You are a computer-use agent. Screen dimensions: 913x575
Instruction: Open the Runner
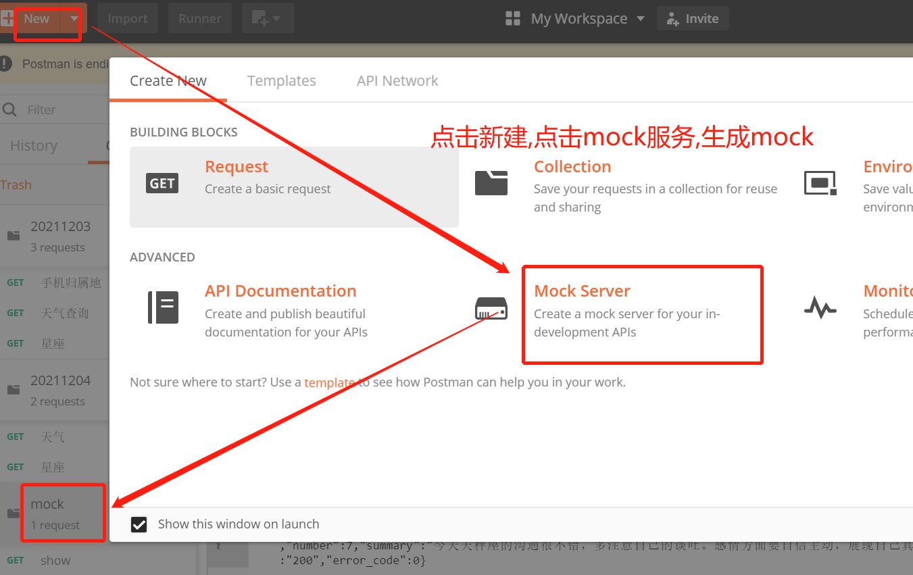(200, 19)
